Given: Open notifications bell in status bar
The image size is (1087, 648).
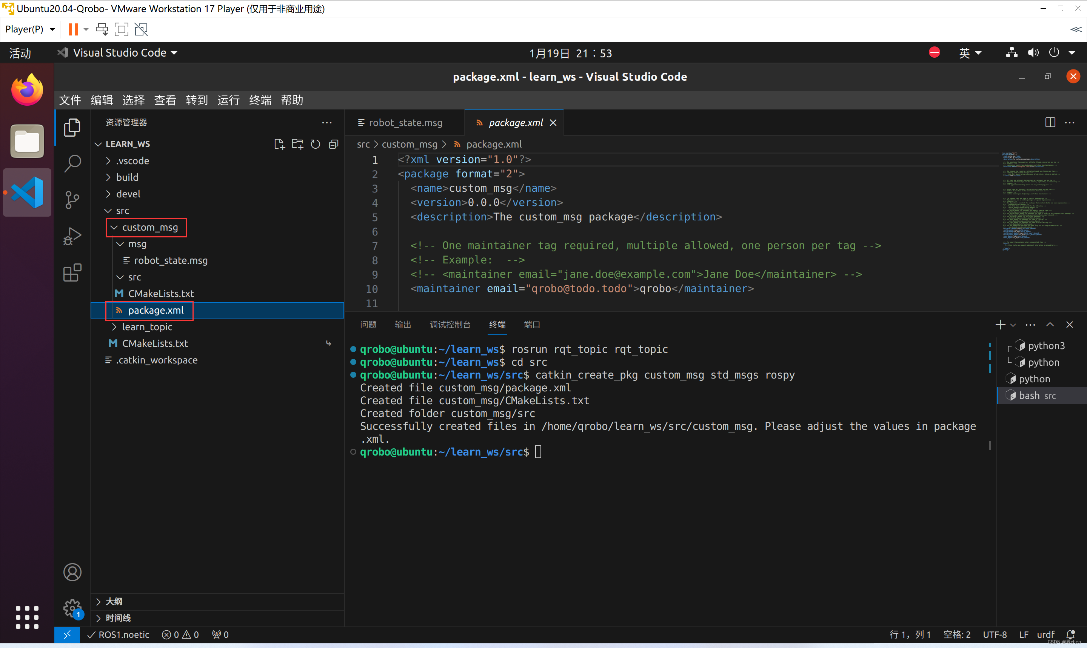Looking at the screenshot, I should [1070, 634].
